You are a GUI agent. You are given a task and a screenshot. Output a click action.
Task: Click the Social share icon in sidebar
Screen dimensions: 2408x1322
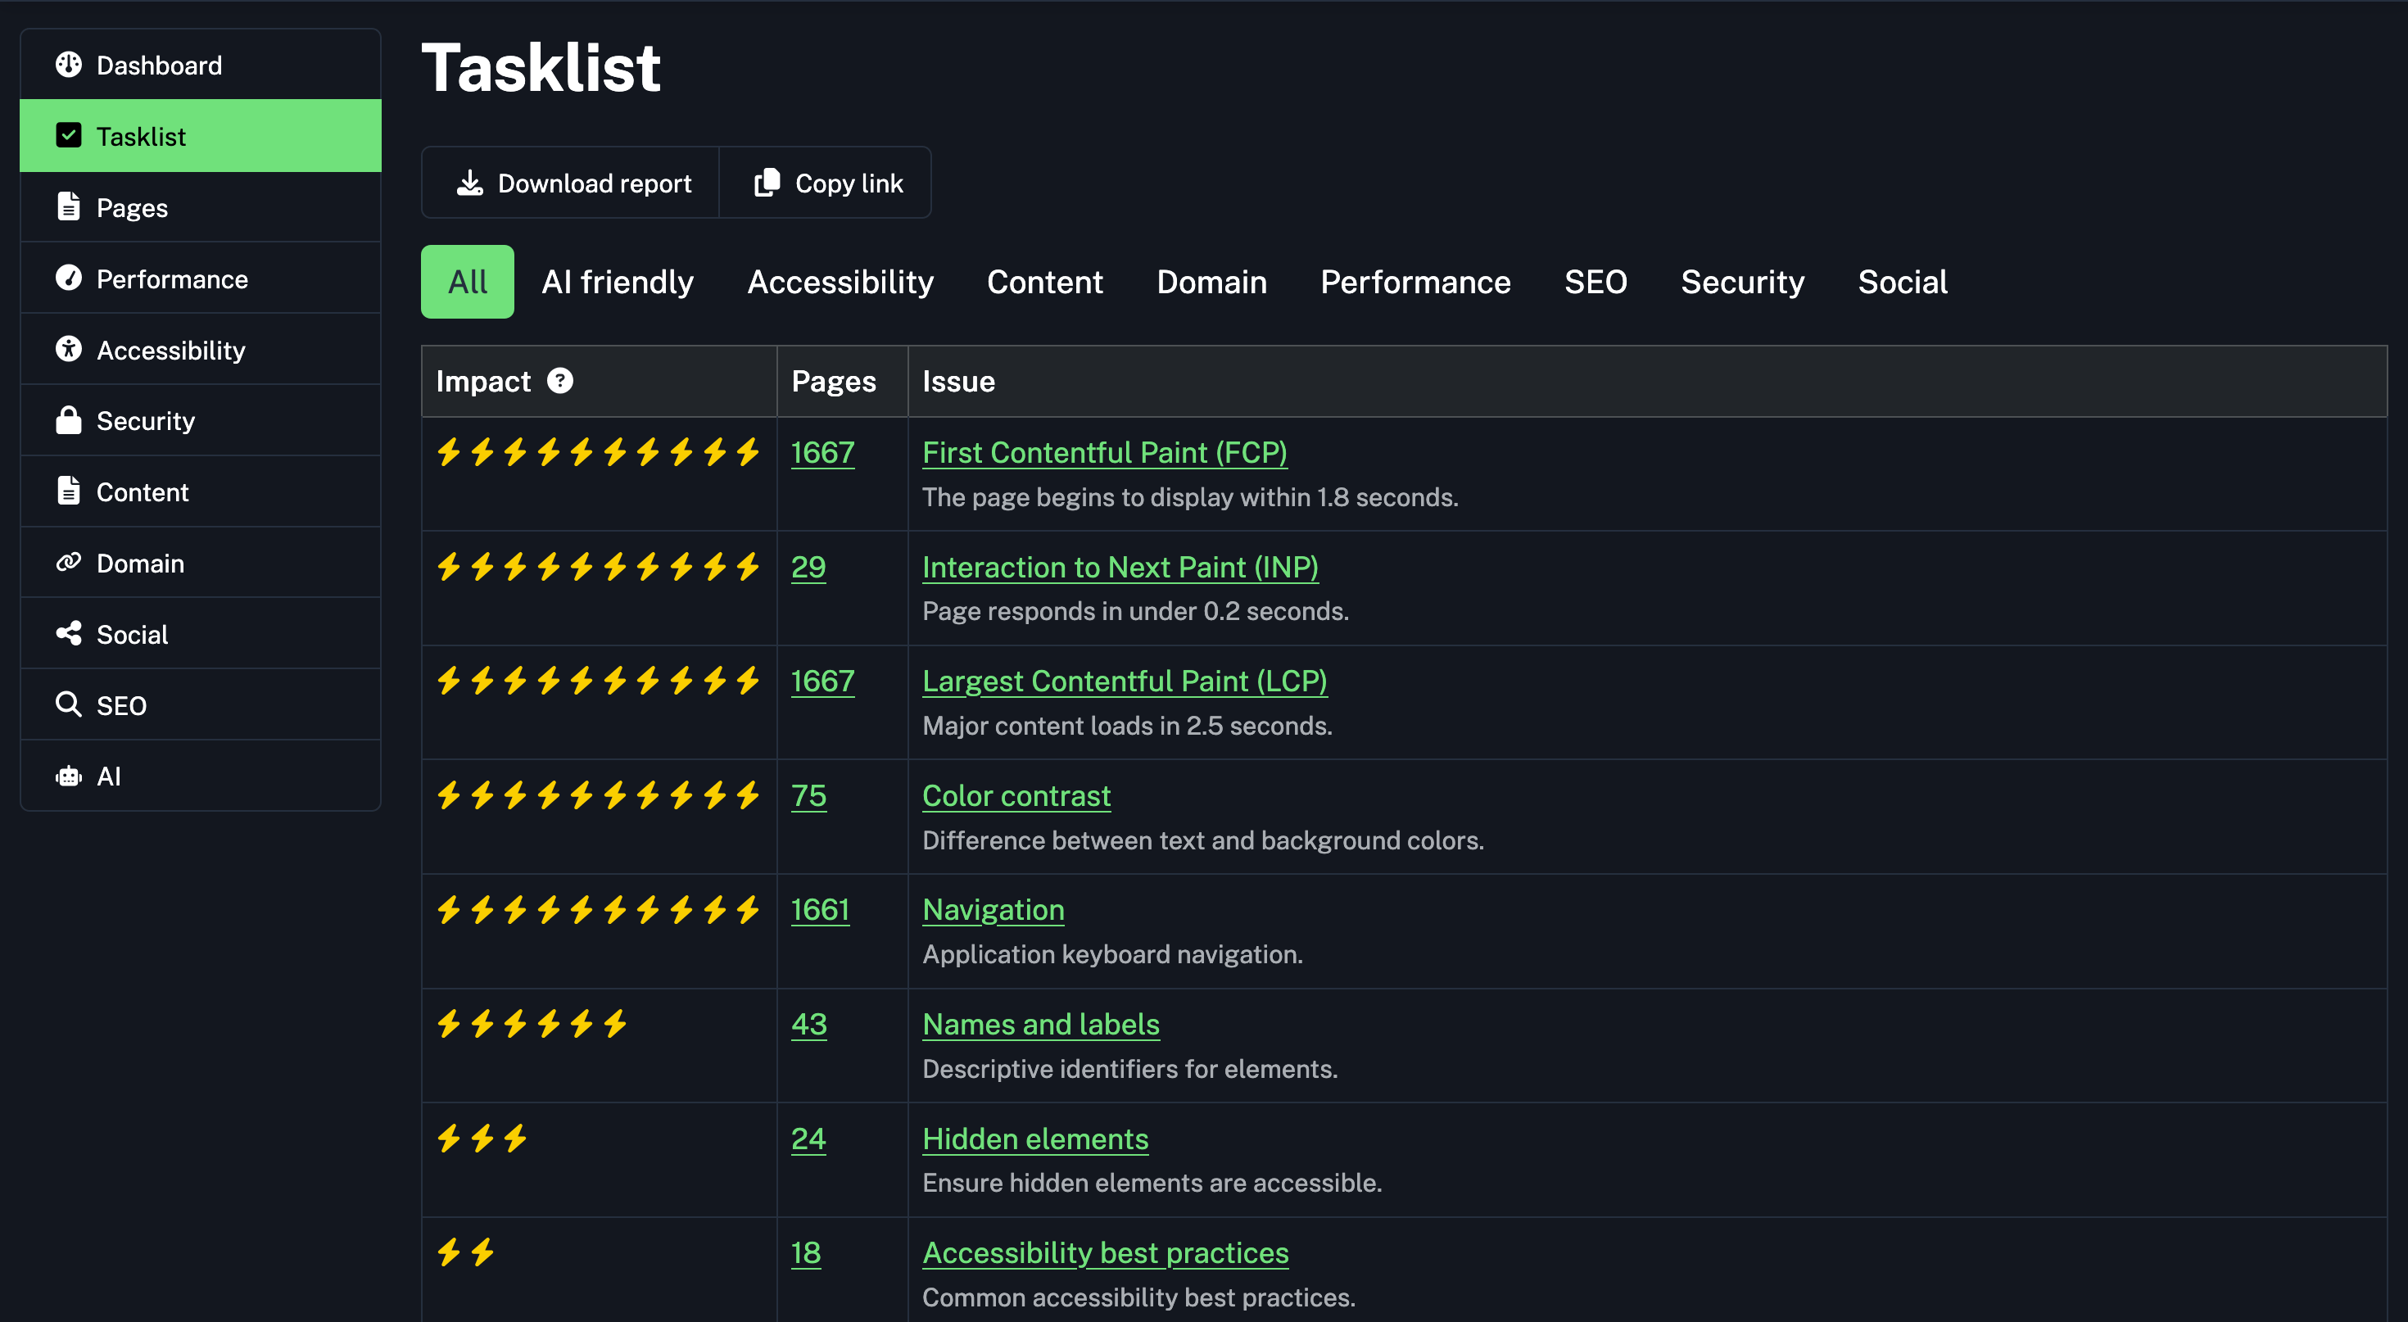point(68,633)
